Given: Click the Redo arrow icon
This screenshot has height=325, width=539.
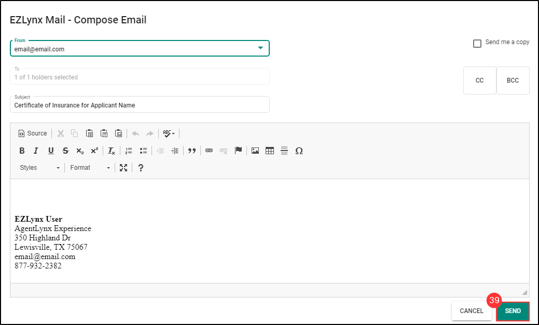Looking at the screenshot, I should click(150, 133).
